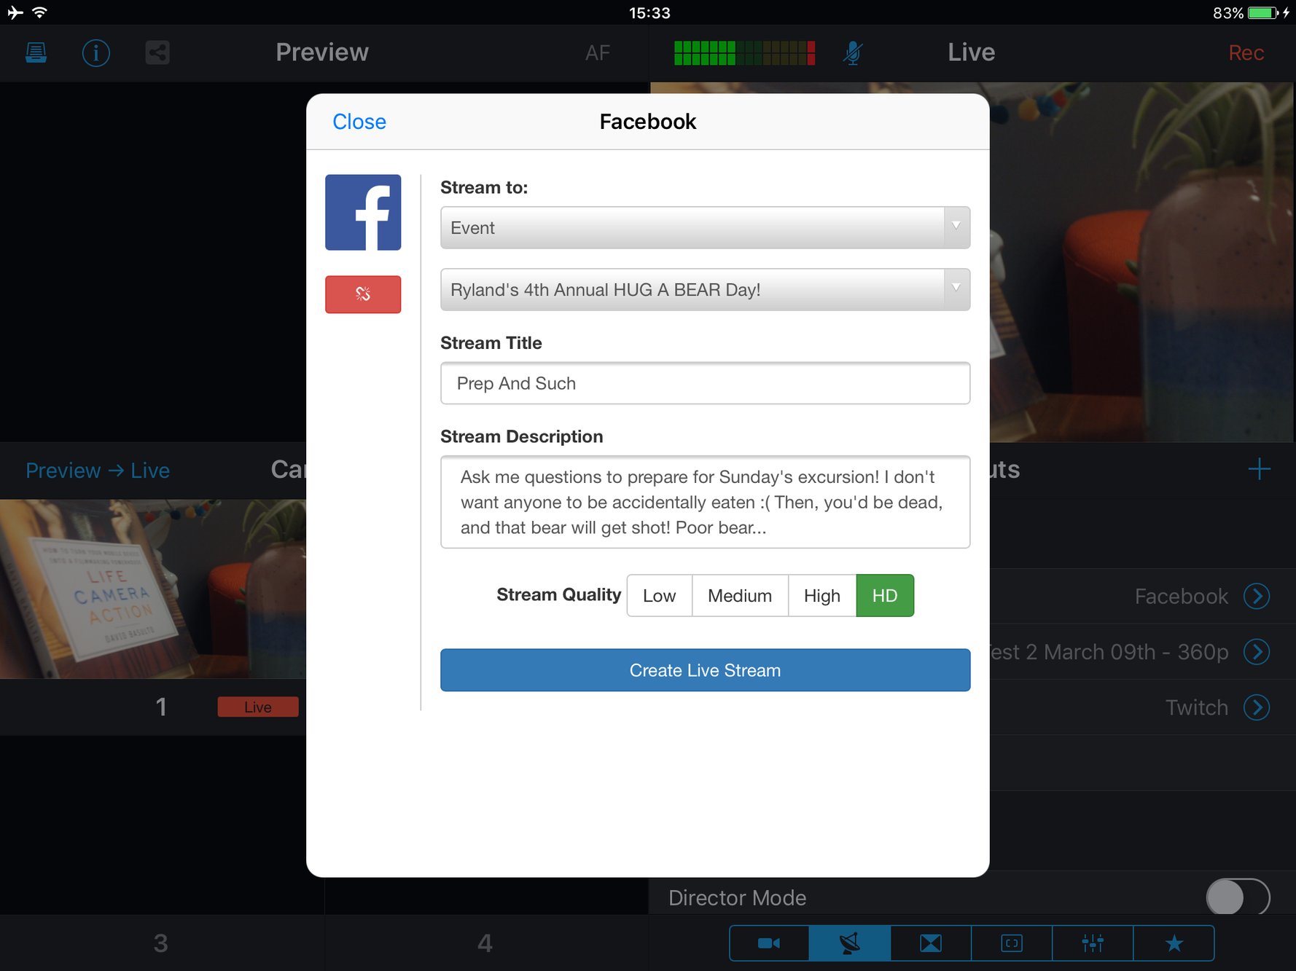Tap Rec to start recording

pyautogui.click(x=1246, y=52)
